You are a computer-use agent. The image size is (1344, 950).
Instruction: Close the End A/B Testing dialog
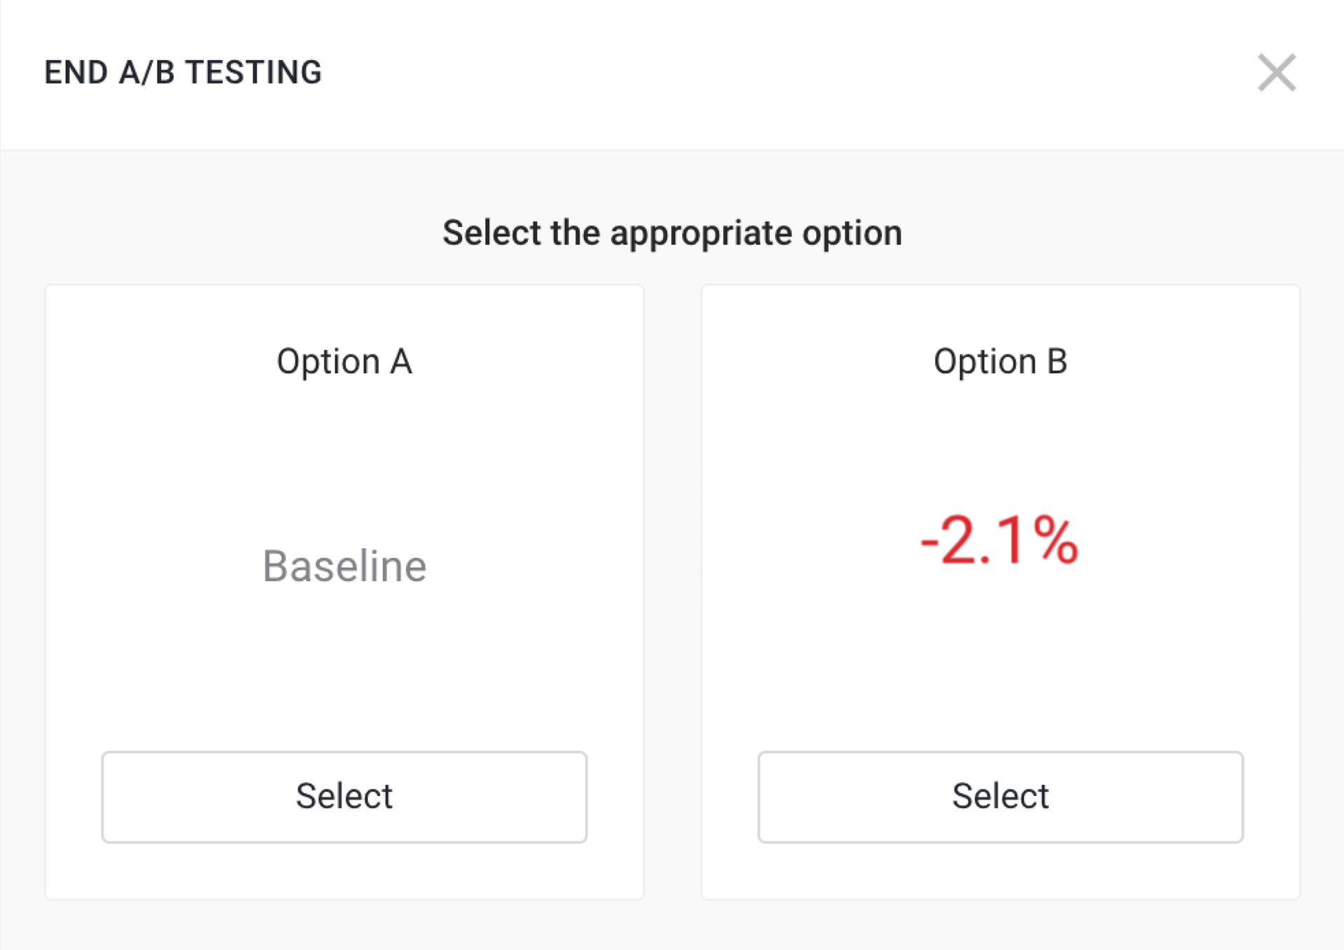pos(1276,73)
